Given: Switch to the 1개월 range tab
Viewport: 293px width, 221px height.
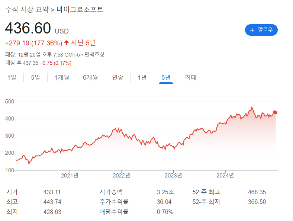Looking at the screenshot, I should click(62, 77).
